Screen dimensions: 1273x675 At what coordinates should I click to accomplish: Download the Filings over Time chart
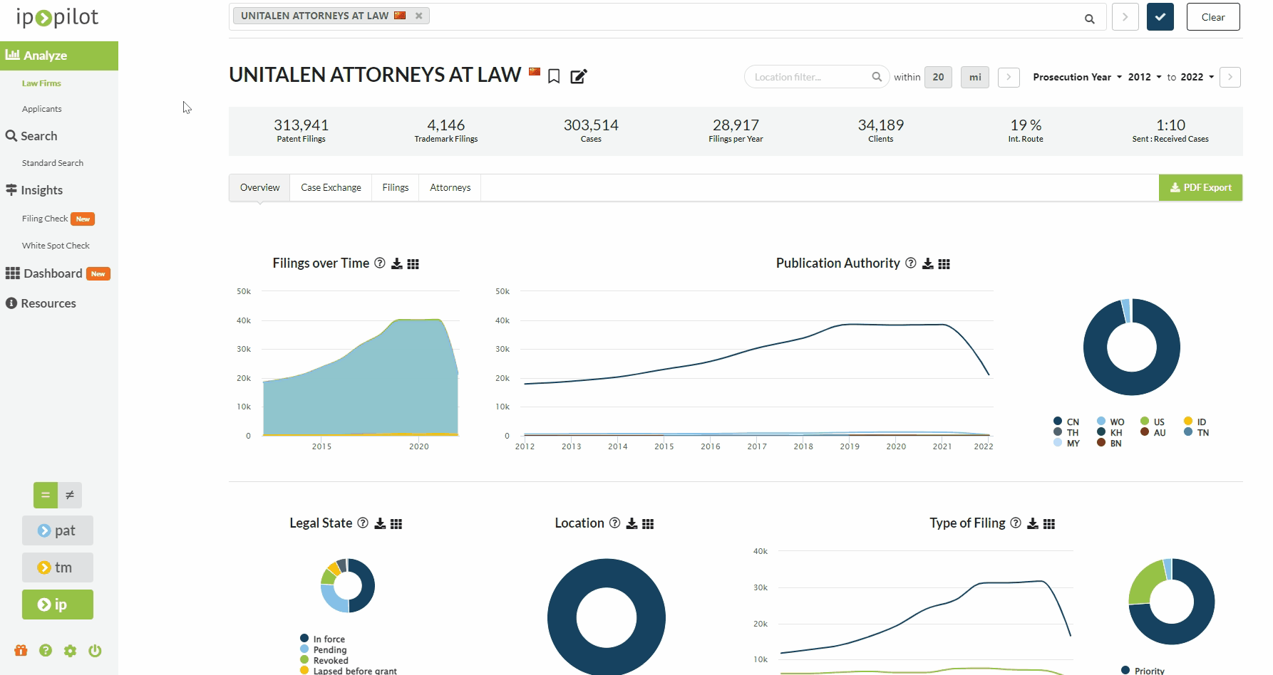(397, 263)
